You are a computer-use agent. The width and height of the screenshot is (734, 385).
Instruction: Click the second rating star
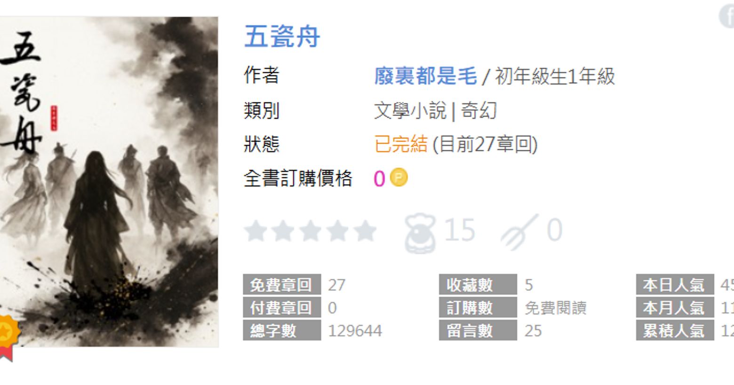(x=283, y=231)
